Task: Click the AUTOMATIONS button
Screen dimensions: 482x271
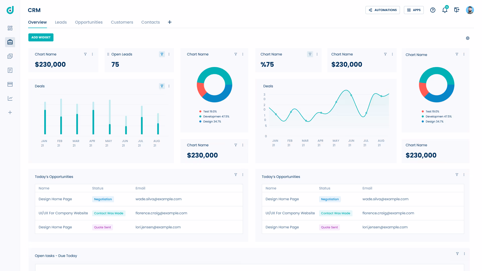Action: click(x=383, y=10)
